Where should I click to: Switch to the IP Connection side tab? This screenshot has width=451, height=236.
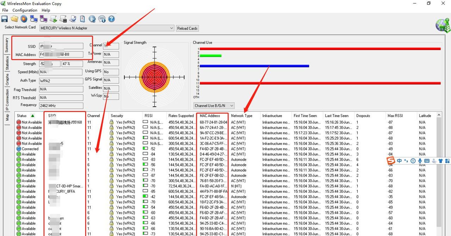[7, 100]
